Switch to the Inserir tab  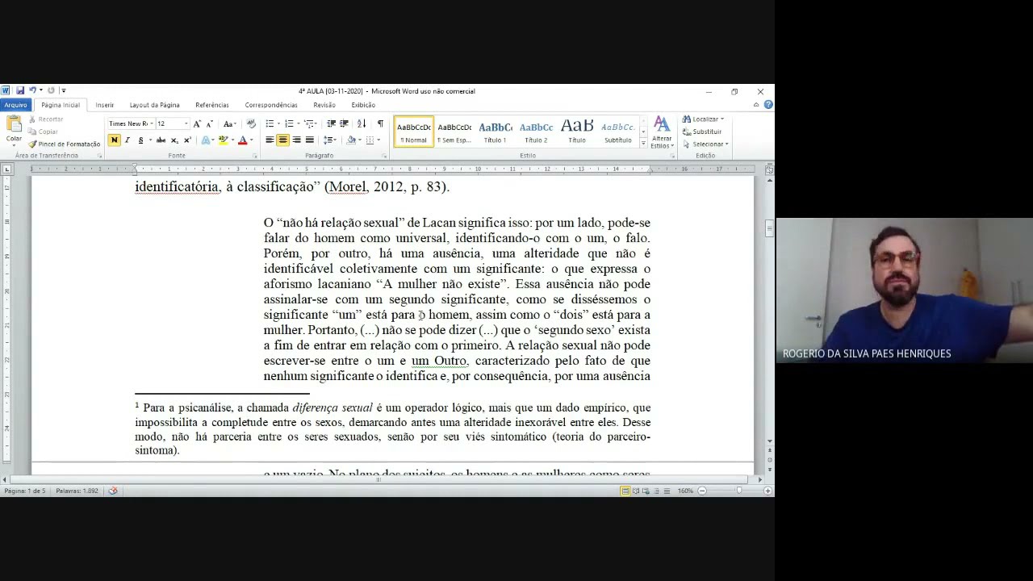(104, 105)
